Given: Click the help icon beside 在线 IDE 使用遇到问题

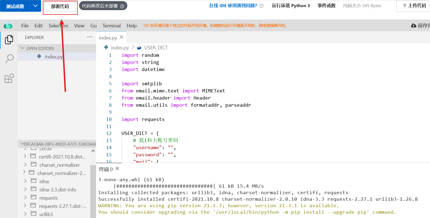Looking at the screenshot, I should tap(262, 6).
